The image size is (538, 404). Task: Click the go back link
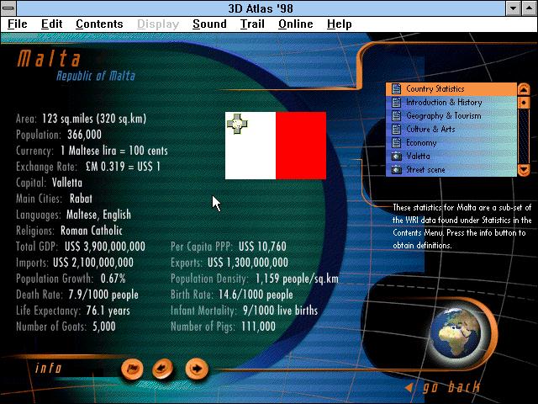[x=451, y=387]
